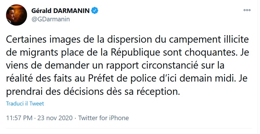Viewport: 260px width, 134px height.
Task: Open the Twitter for iPhone source link
Action: tap(104, 118)
